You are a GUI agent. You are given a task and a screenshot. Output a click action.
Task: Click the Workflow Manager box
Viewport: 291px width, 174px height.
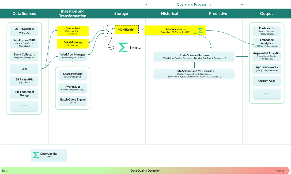73,55
